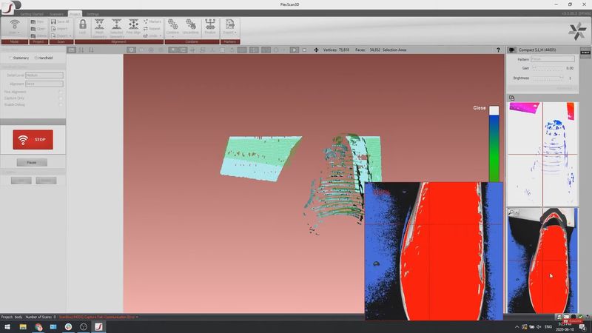This screenshot has height=333, width=592.
Task: Switch to the Settings tab
Action: pyautogui.click(x=92, y=14)
